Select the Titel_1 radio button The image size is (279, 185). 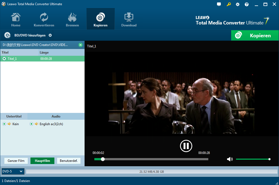(x=4, y=58)
